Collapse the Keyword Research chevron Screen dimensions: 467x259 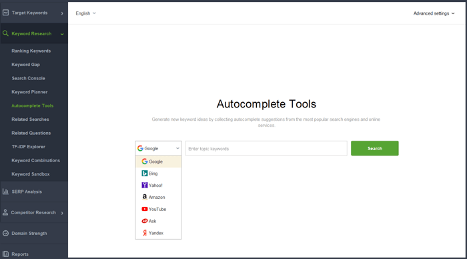[x=62, y=34]
